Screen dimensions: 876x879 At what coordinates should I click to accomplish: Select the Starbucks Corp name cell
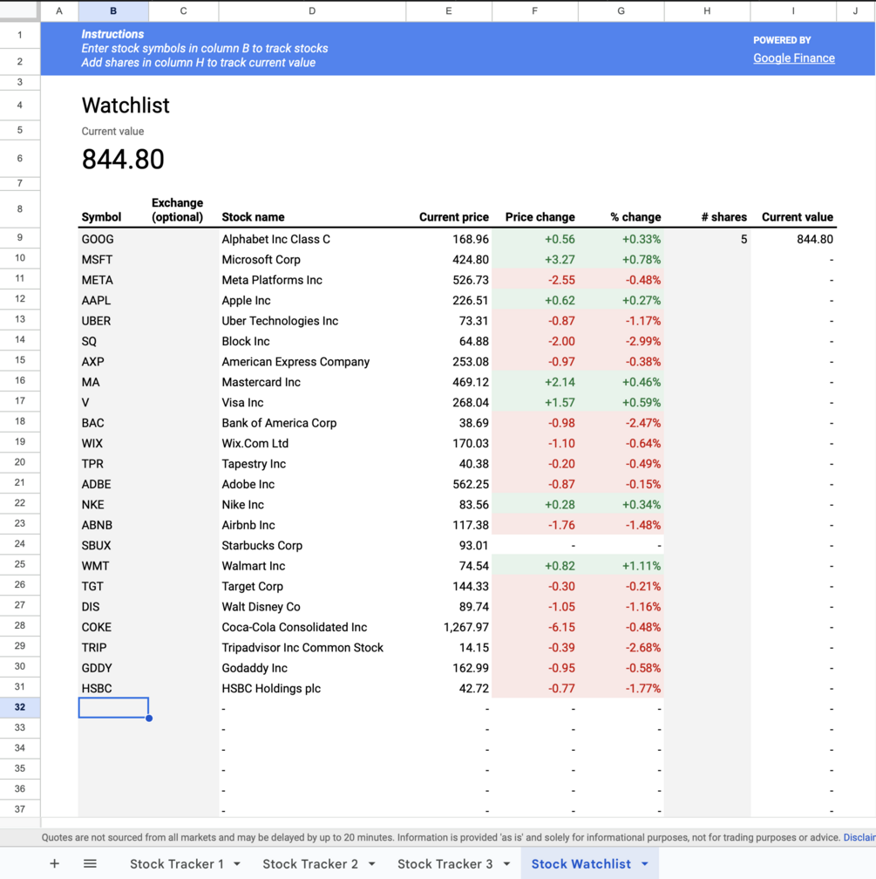tap(312, 546)
